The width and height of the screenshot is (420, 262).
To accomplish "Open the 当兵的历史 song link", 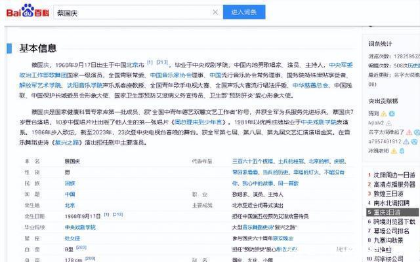I will 276,172.
